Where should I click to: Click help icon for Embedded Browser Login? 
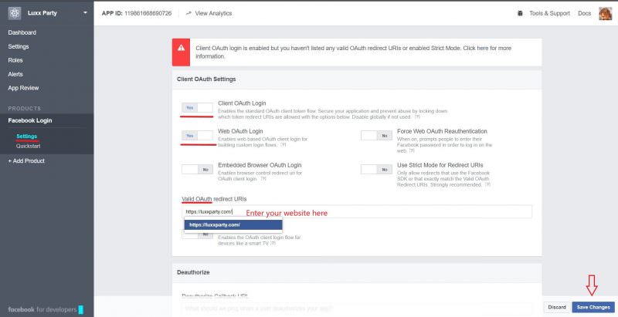[x=263, y=179]
